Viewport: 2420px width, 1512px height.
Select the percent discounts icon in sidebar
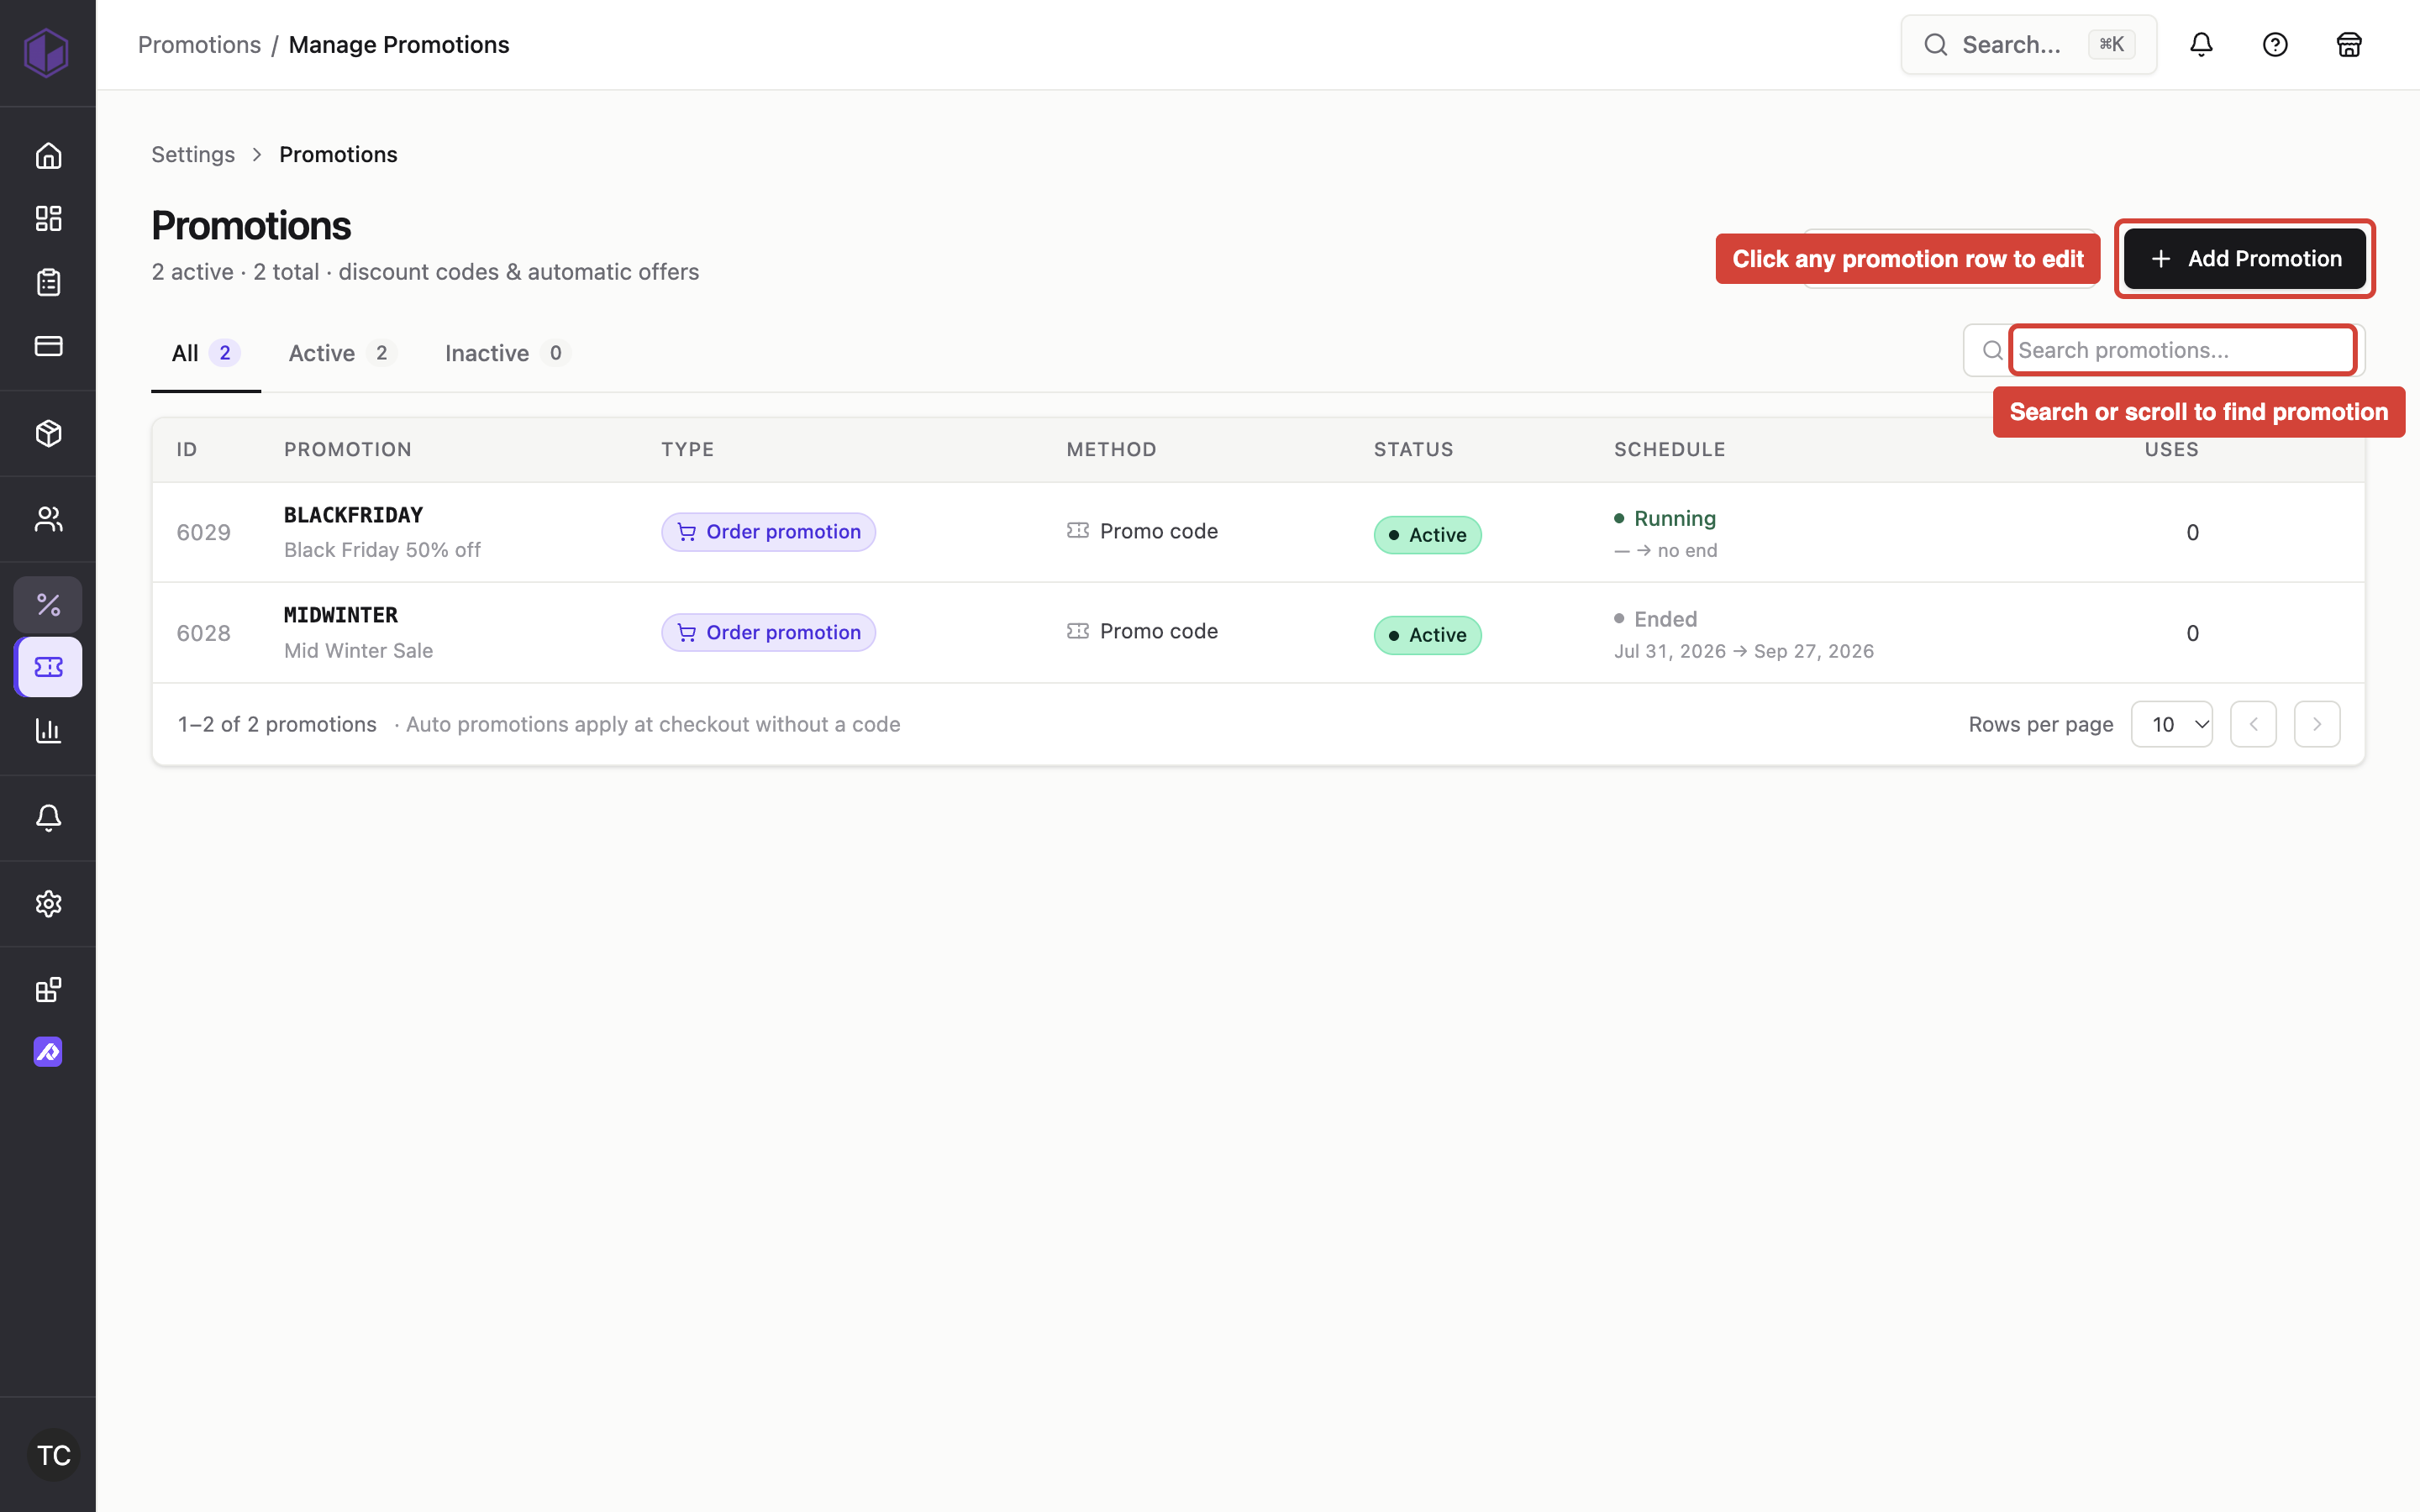click(x=48, y=604)
